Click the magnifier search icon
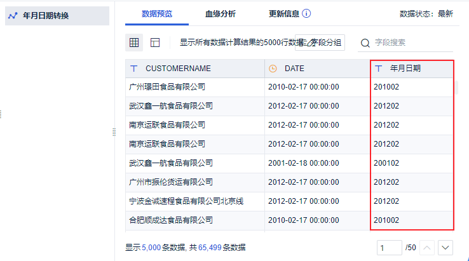This screenshot has width=469, height=261. coord(365,43)
